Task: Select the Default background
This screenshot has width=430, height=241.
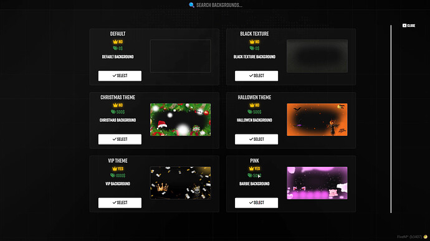Action: pyautogui.click(x=120, y=76)
